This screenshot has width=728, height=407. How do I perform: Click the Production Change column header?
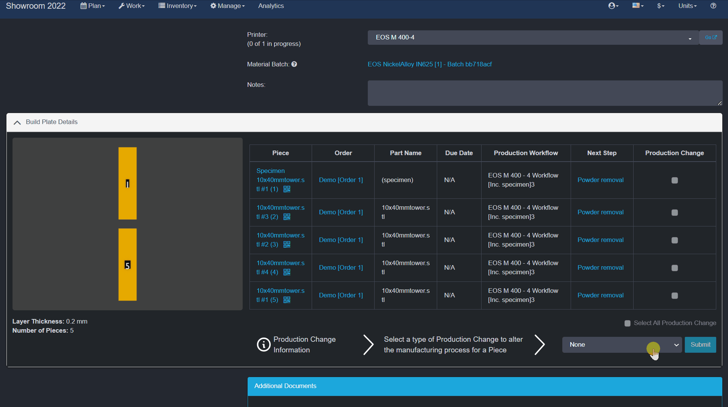[675, 153]
